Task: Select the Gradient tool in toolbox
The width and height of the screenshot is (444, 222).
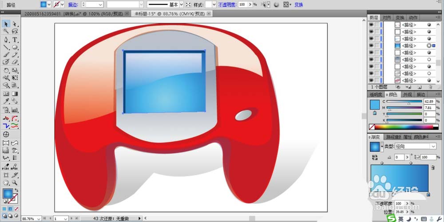Action: click(x=15, y=94)
